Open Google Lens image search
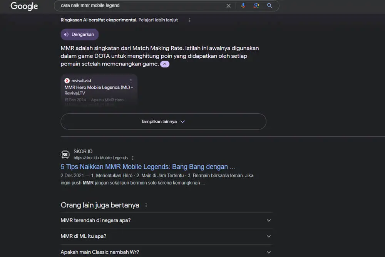 pos(256,6)
